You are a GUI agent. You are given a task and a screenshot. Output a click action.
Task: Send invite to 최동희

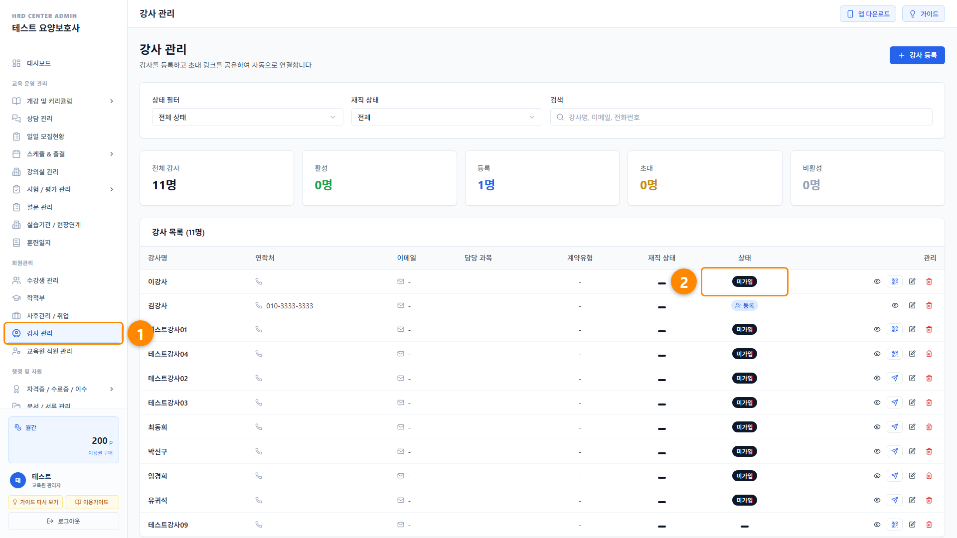point(895,427)
